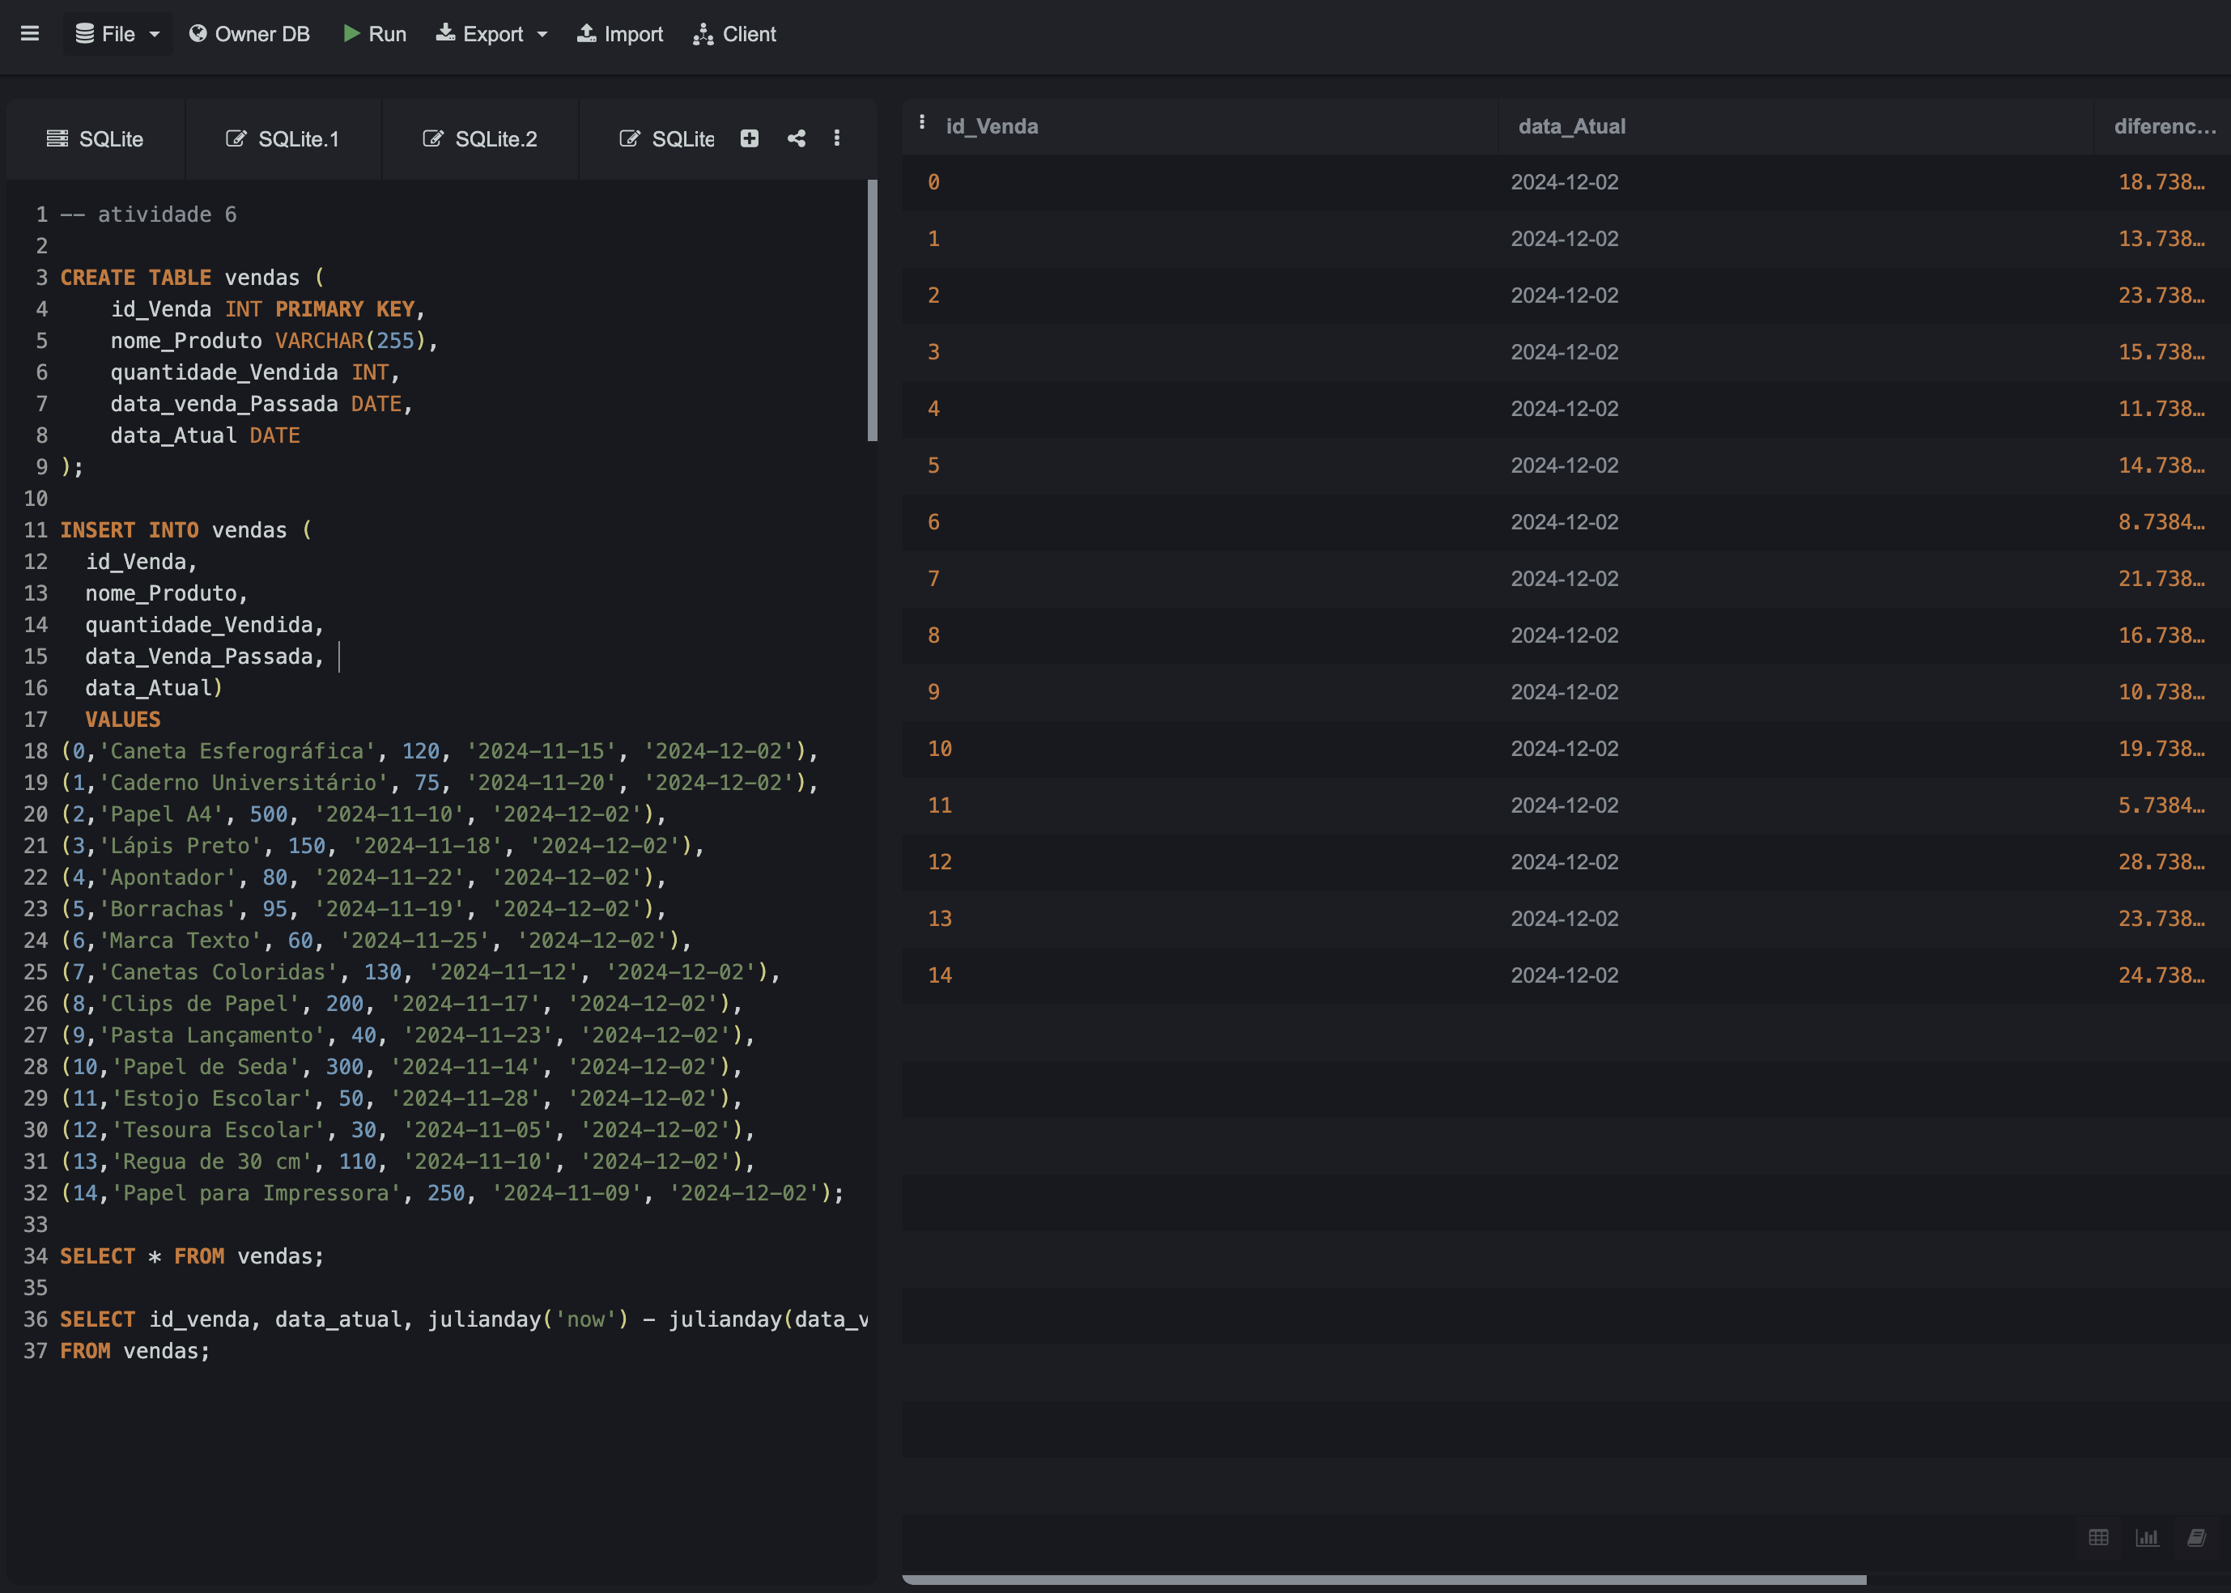Click the share icon in tab bar
The width and height of the screenshot is (2231, 1593).
797,138
